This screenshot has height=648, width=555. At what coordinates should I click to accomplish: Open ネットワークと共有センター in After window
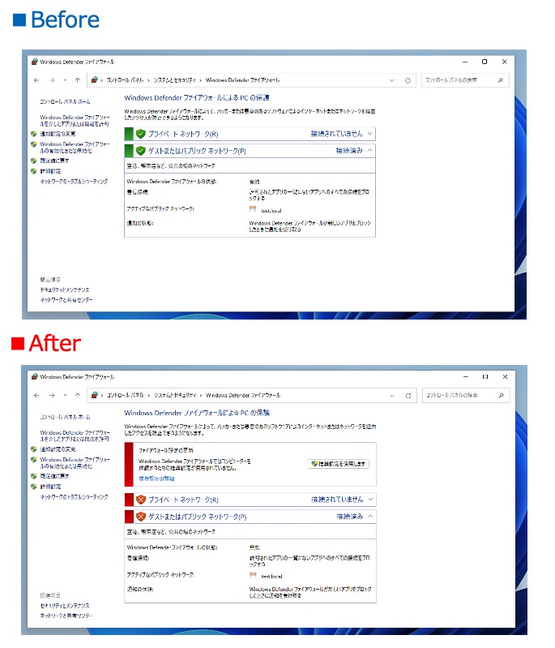point(66,616)
